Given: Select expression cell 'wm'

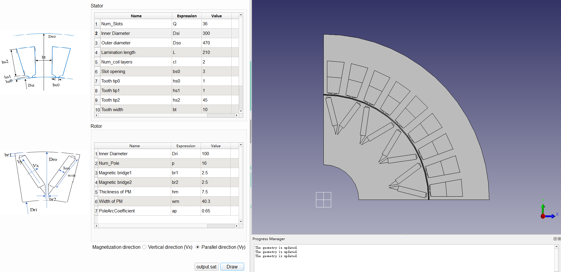Looking at the screenshot, I should [186, 201].
